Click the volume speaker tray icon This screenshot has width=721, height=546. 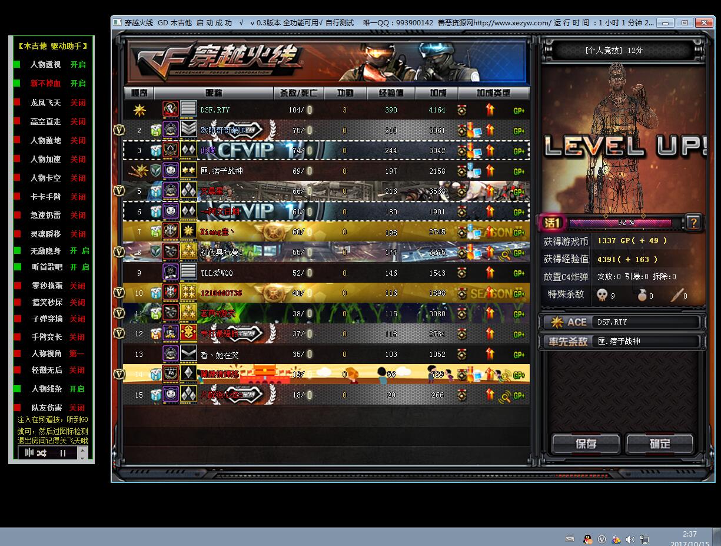pos(630,539)
